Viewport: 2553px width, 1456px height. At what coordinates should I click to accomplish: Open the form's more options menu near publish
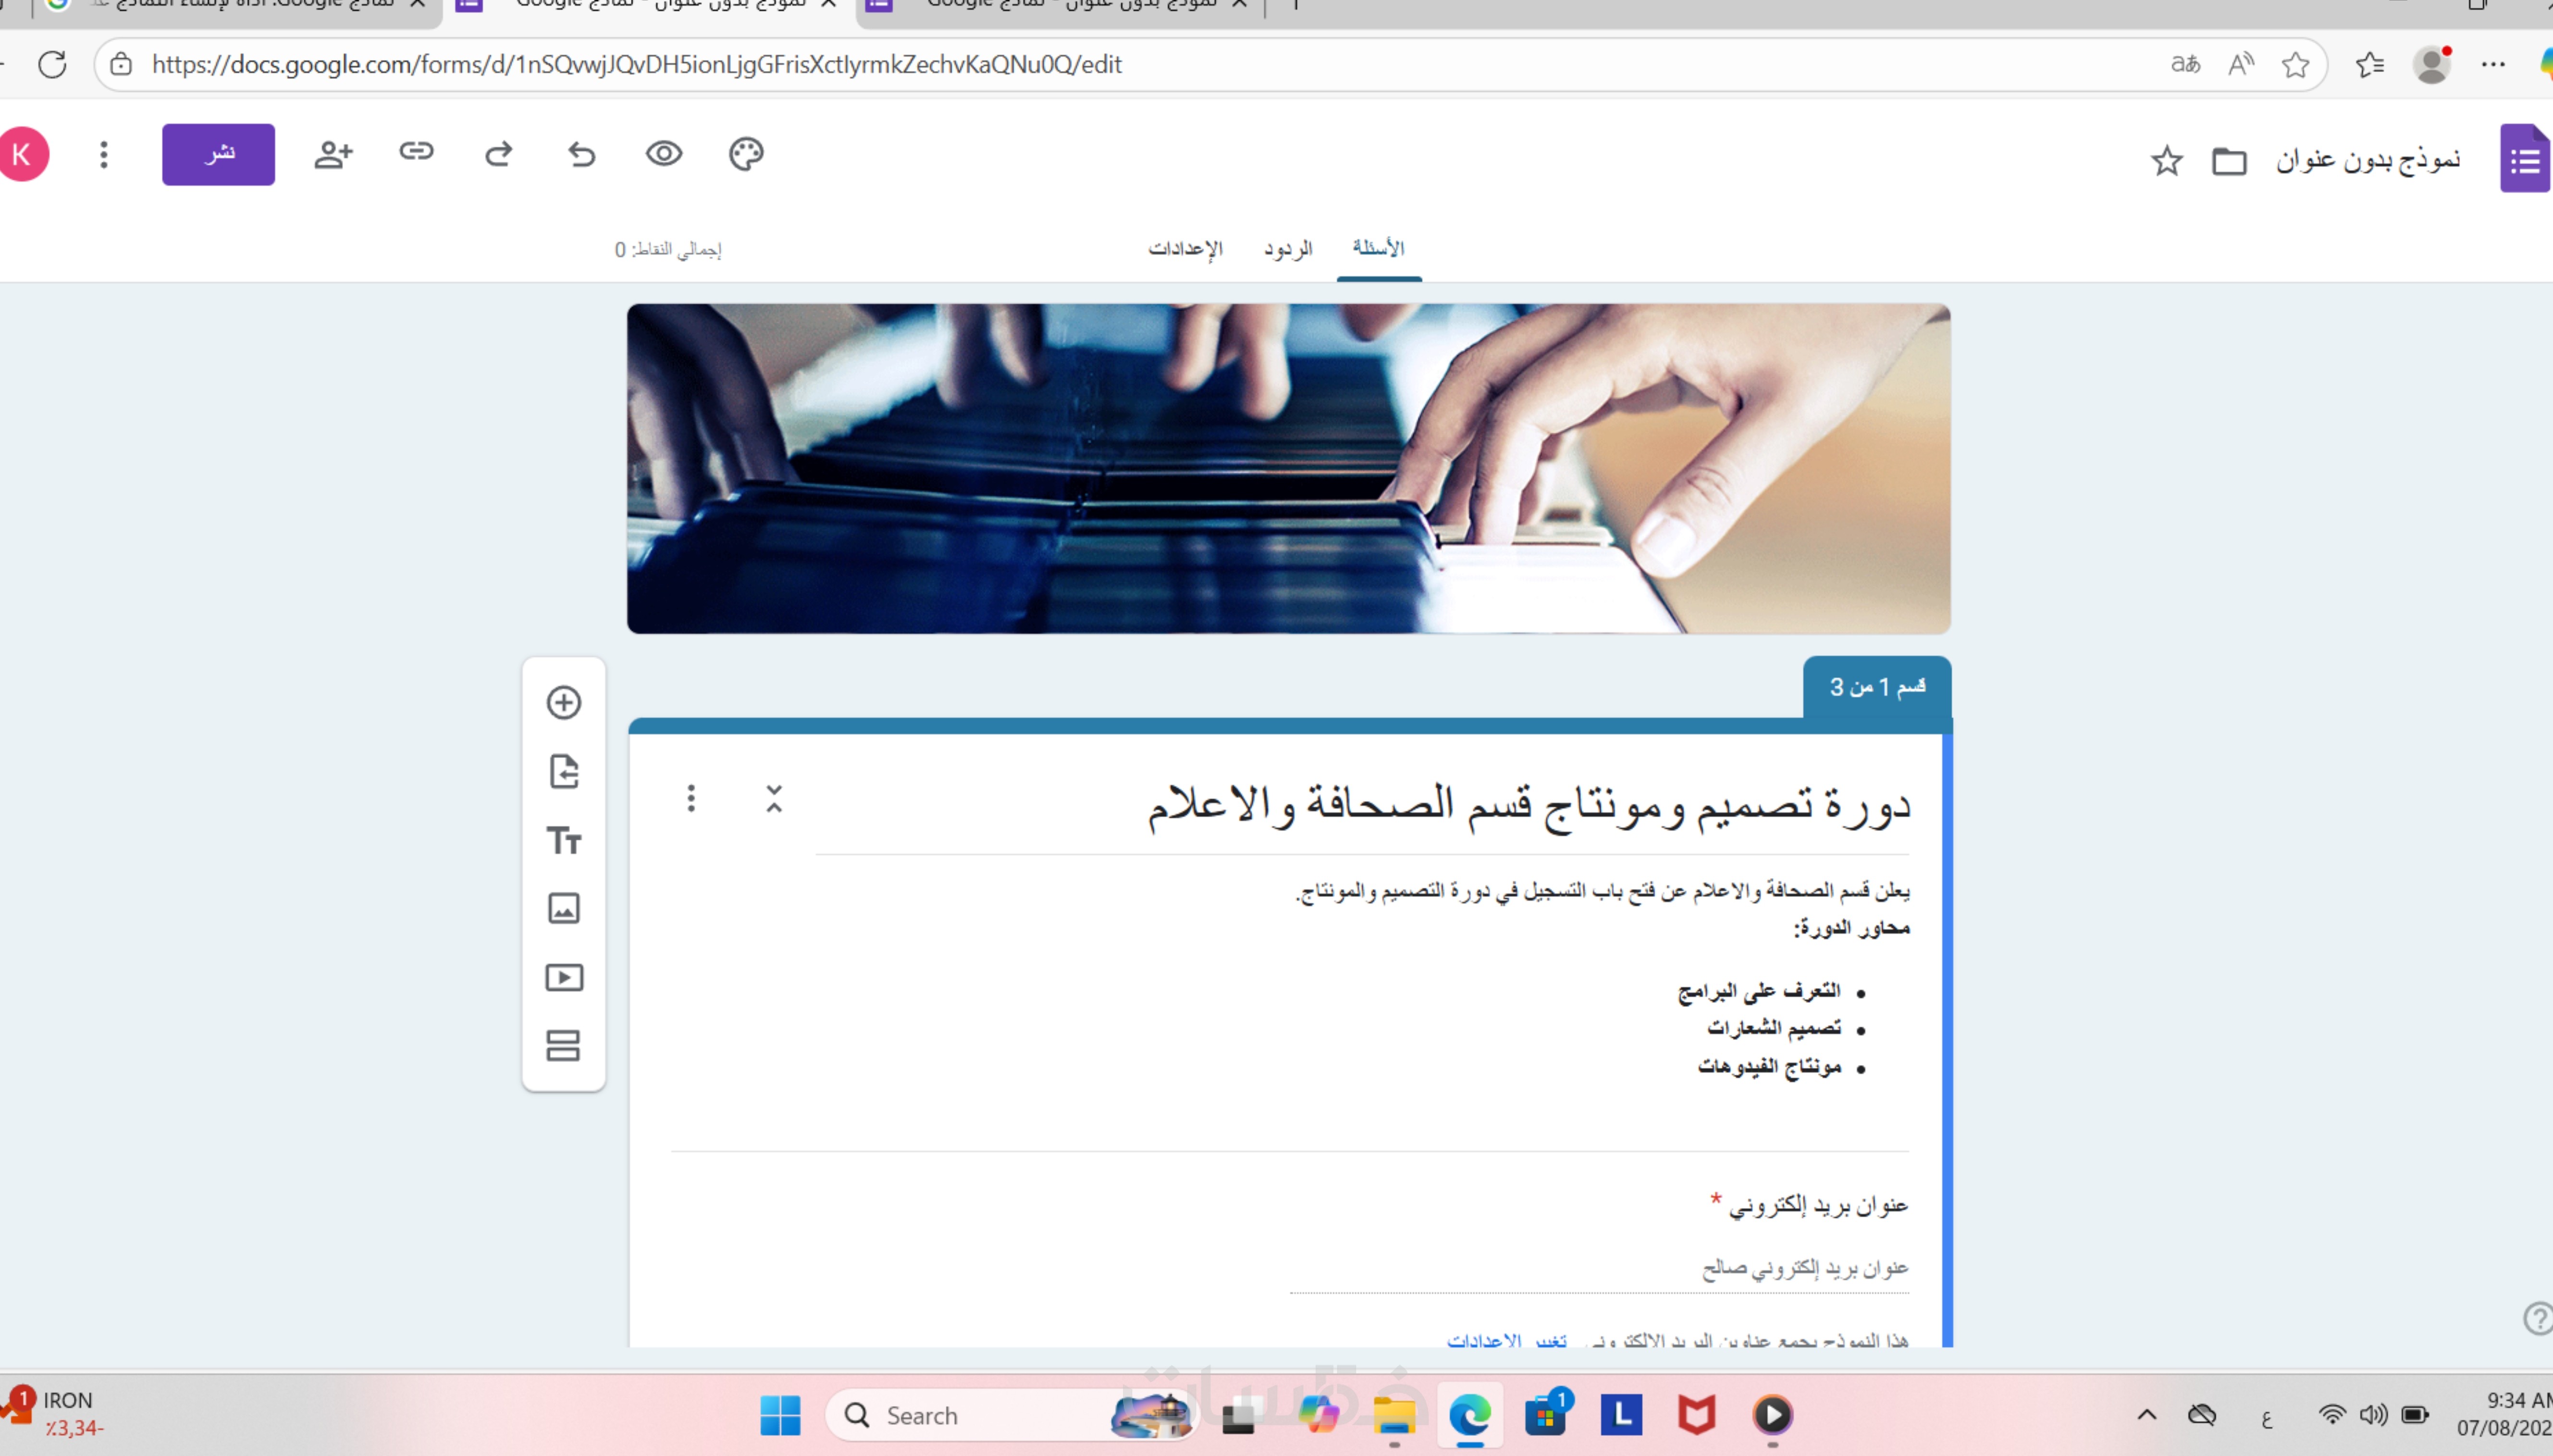tap(104, 154)
